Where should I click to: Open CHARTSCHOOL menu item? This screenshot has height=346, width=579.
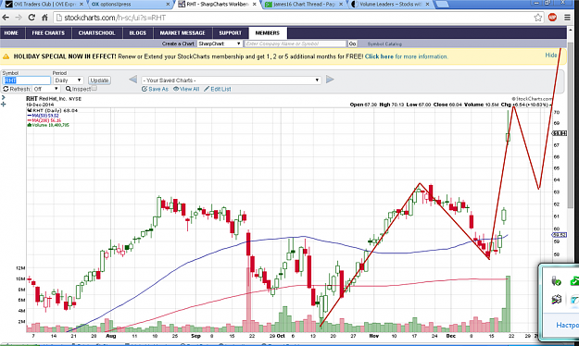[x=96, y=32]
